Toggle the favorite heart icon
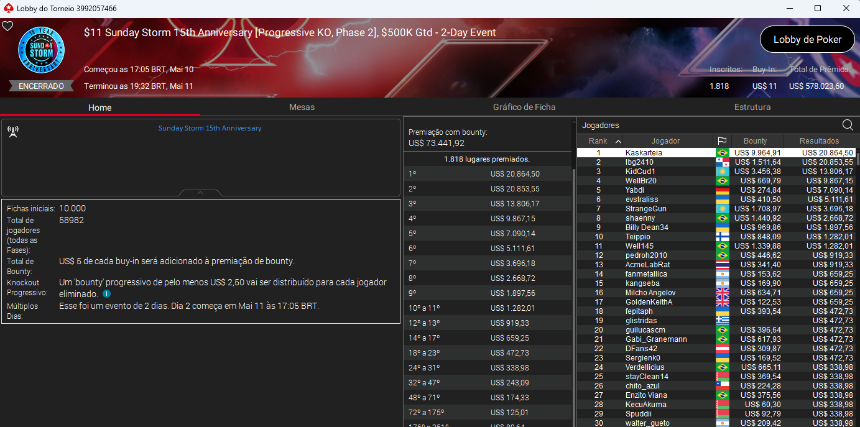The height and width of the screenshot is (427, 860). 7,26
